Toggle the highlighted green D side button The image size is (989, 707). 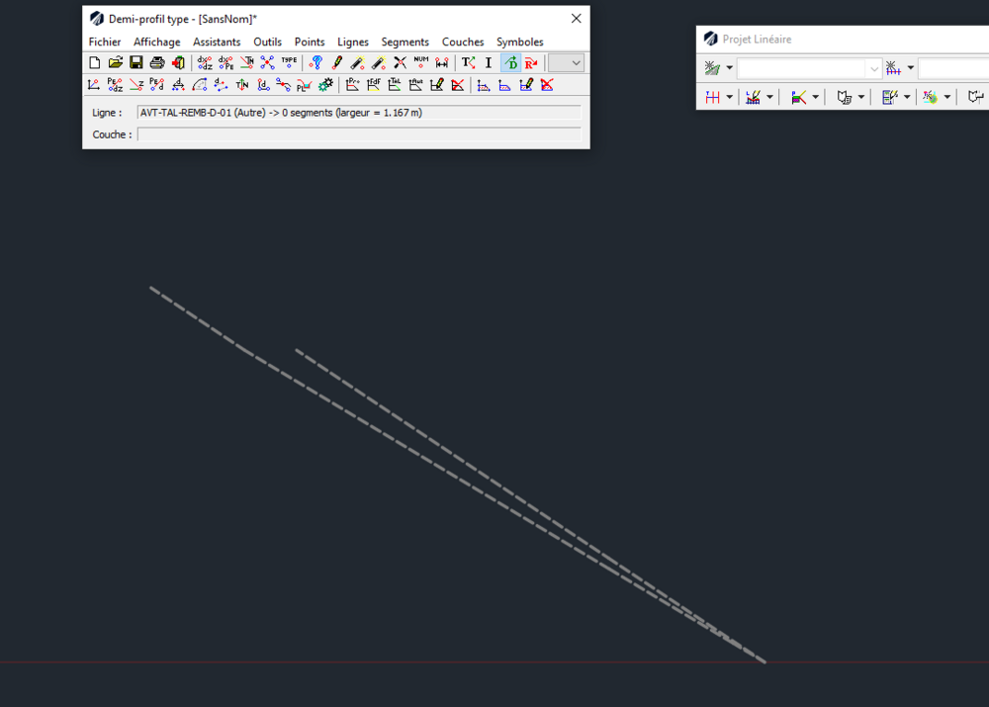click(x=510, y=62)
